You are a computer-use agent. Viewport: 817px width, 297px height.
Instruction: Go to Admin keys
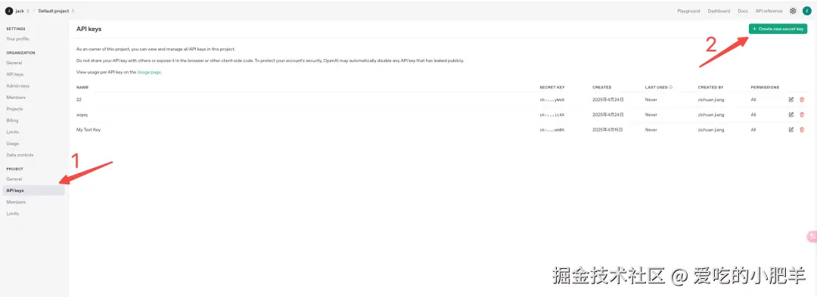coord(17,86)
